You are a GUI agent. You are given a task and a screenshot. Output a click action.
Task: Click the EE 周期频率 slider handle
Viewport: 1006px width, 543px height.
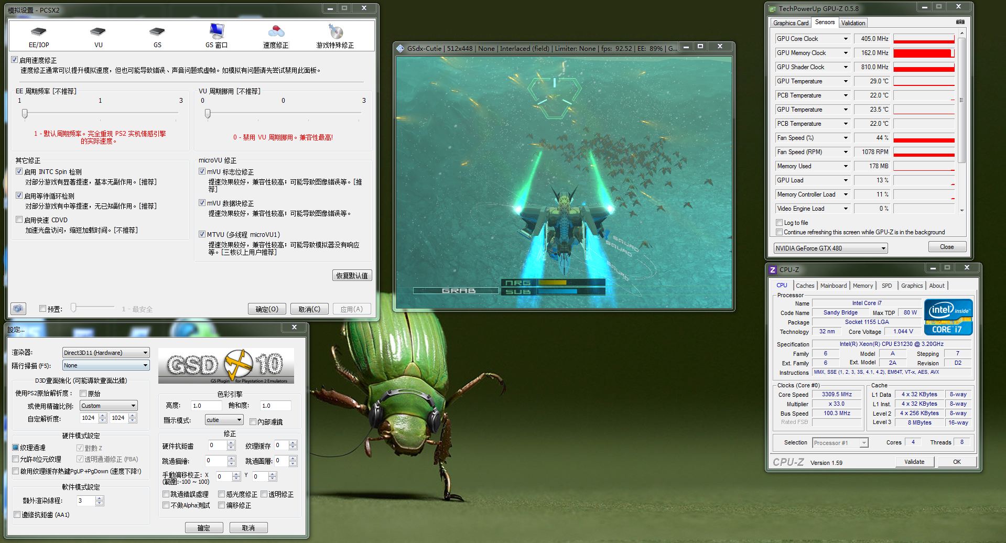[x=25, y=113]
